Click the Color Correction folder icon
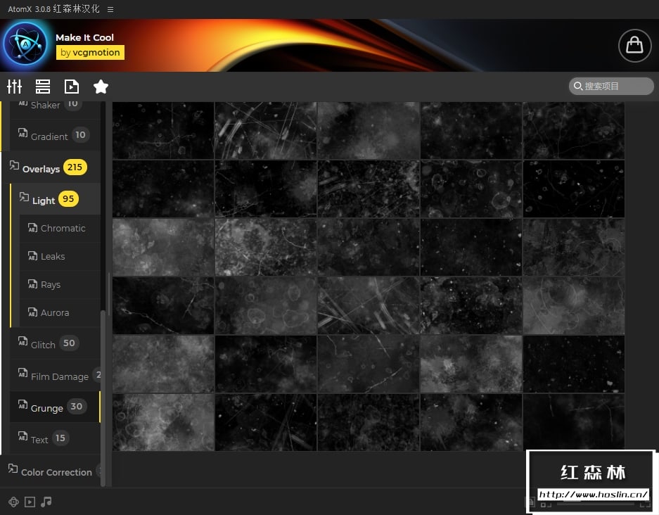Image resolution: width=659 pixels, height=515 pixels. (x=13, y=469)
